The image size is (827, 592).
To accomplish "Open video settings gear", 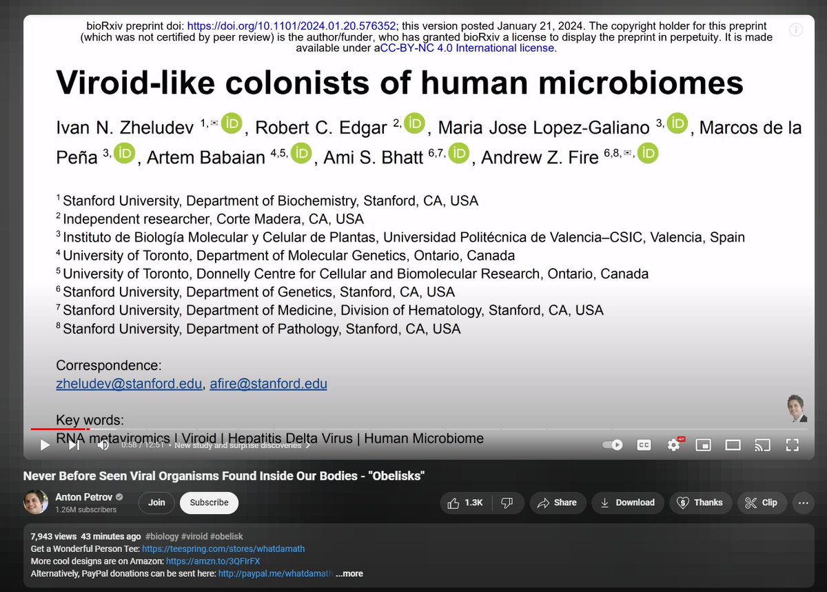I will [674, 445].
